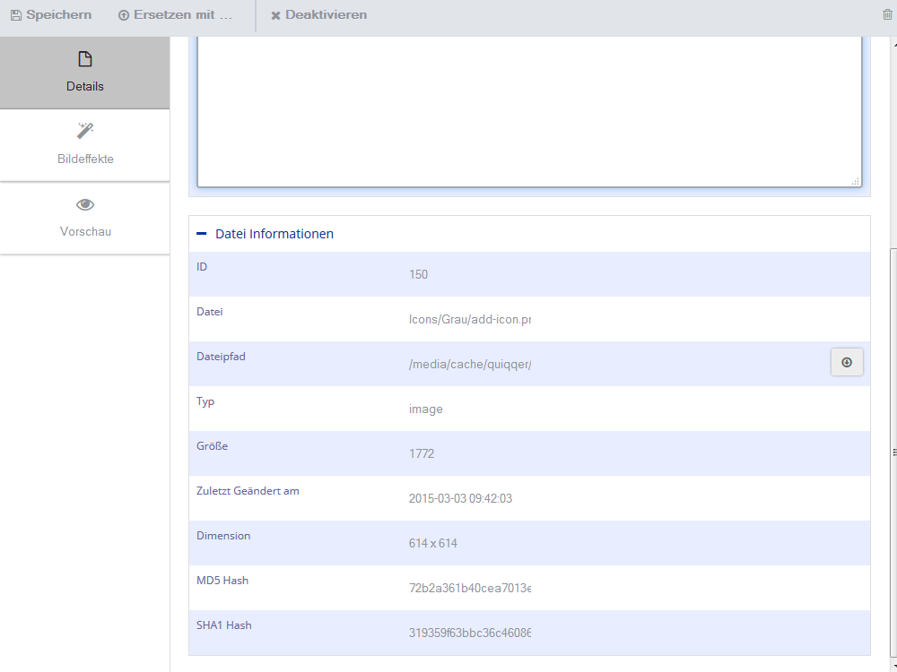The width and height of the screenshot is (897, 672).
Task: Click the download button beside Dateipfad
Action: pyautogui.click(x=847, y=362)
